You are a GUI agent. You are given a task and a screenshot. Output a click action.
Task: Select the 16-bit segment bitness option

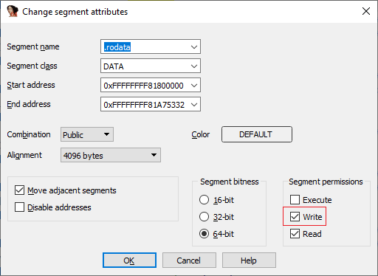[204, 200]
